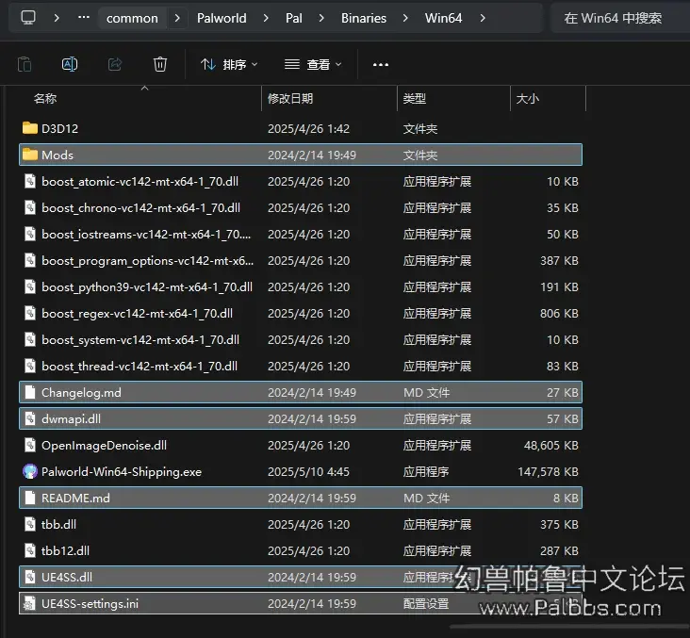Go to the Palworld breadcrumb folder
The width and height of the screenshot is (690, 638).
coord(222,18)
